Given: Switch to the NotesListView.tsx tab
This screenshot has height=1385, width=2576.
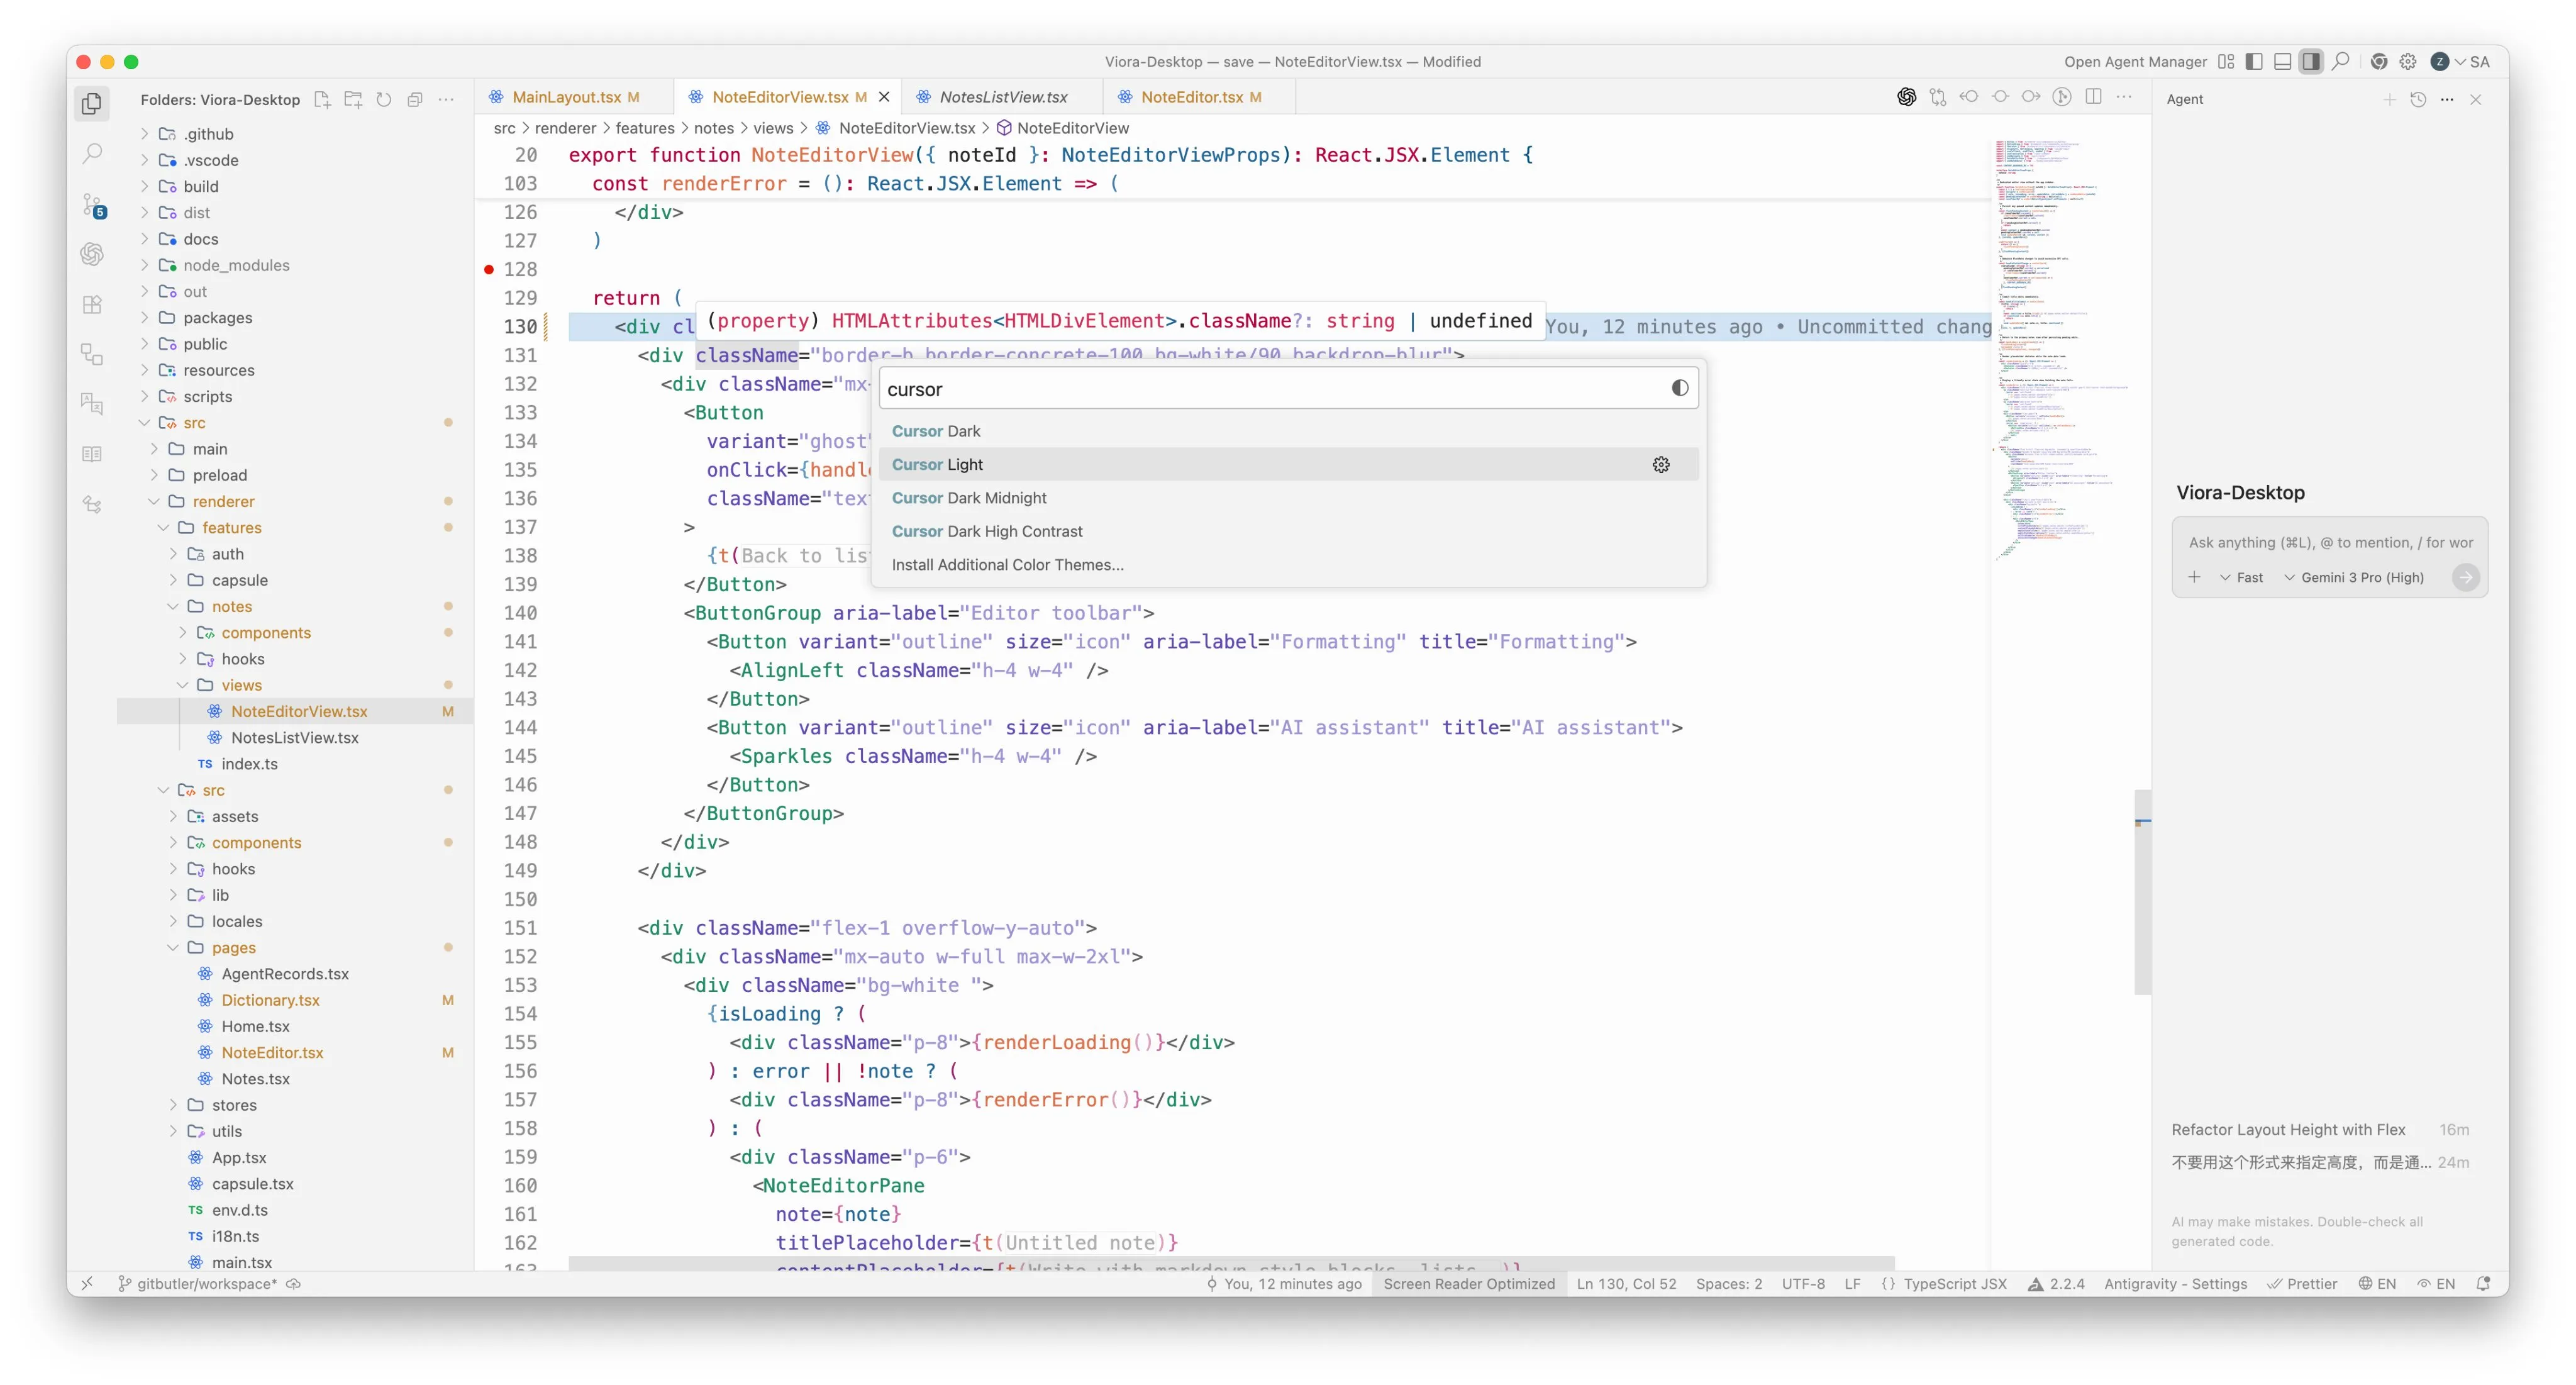Looking at the screenshot, I should [1003, 97].
